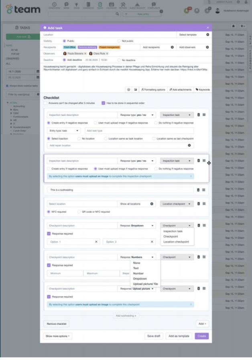The width and height of the screenshot is (252, 360).
Task: Click the search magnifier icon in header
Action: coord(117,14)
